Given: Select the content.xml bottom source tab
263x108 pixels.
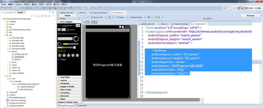Looking at the screenshot, I should (81, 105).
